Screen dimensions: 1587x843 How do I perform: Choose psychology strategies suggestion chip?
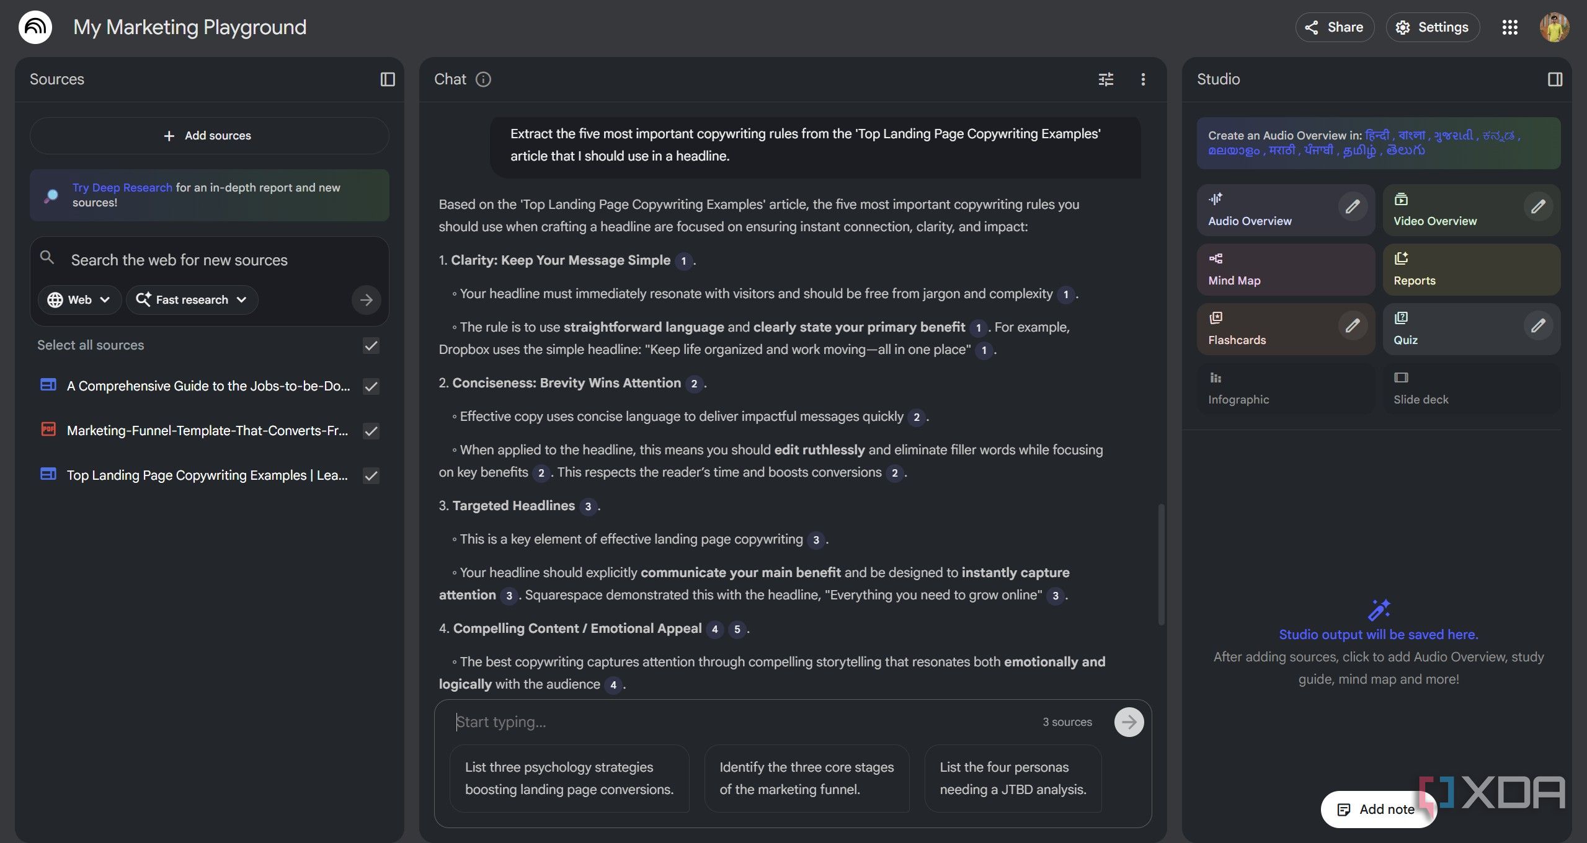click(569, 779)
